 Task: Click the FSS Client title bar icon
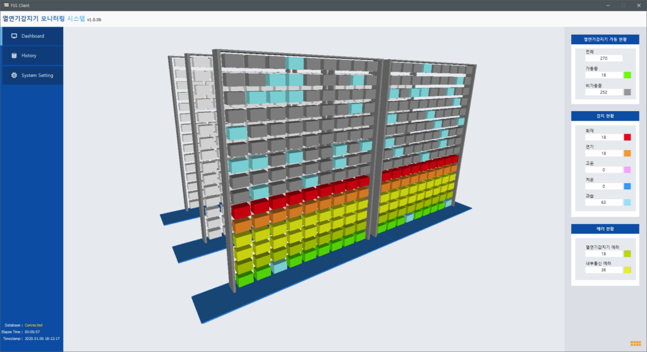6,5
